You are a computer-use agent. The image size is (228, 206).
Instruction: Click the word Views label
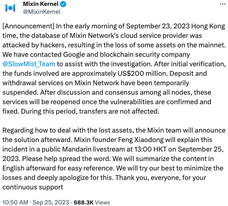tap(103, 202)
